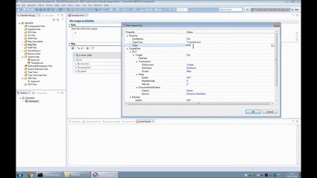Switch to the Navigator tab
This screenshot has height=178, width=317.
[48, 15]
